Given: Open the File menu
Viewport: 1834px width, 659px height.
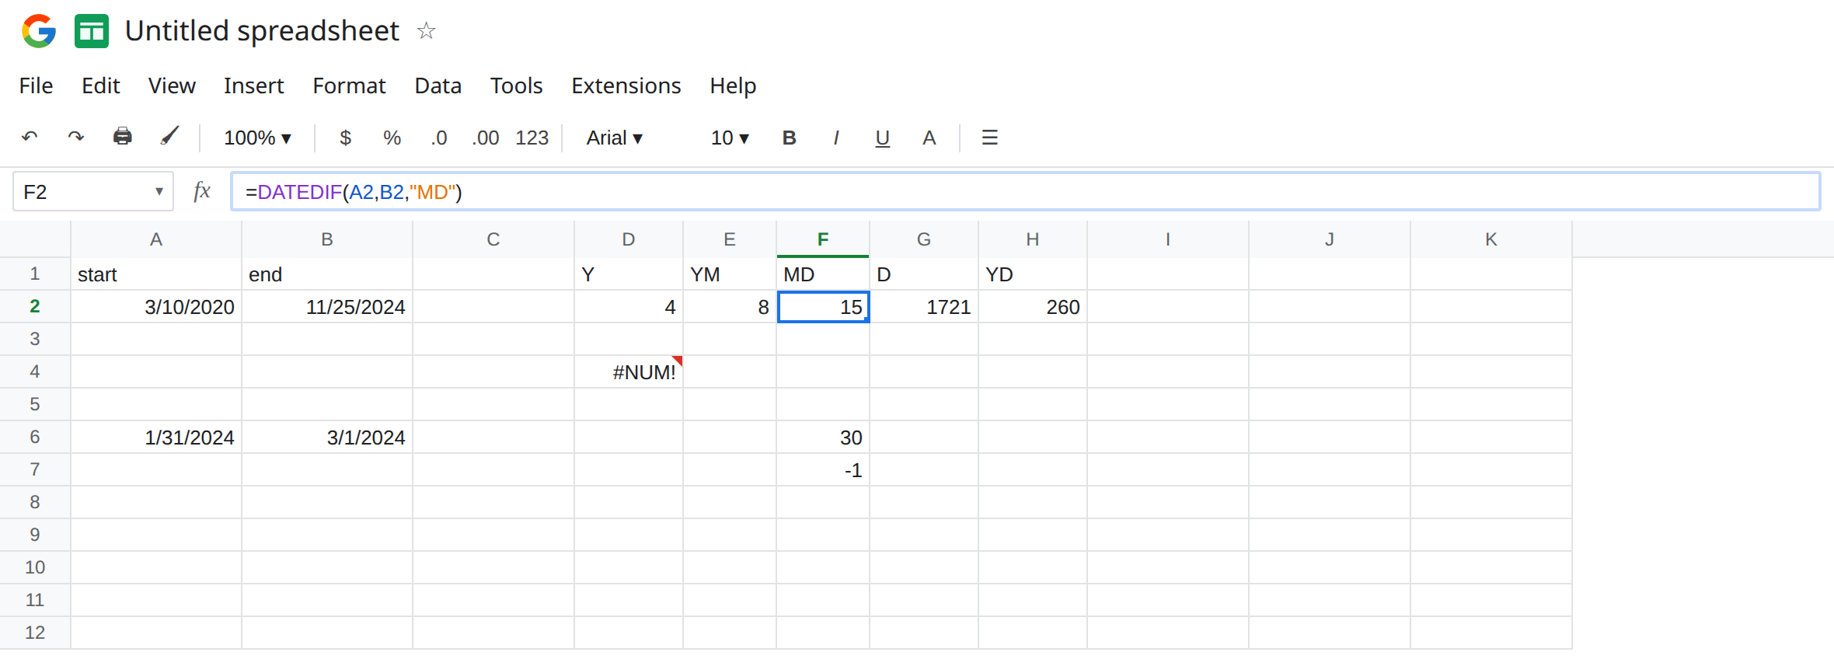Looking at the screenshot, I should 36,85.
